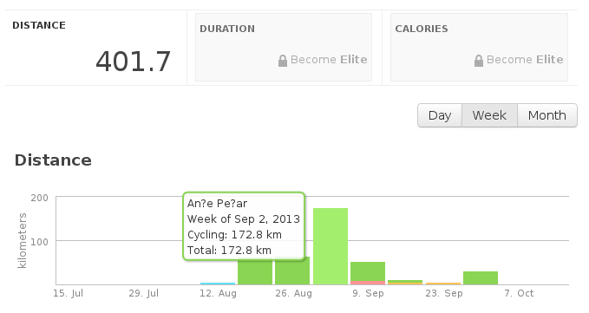Click the 401.7 distance total
Screen dimensions: 589x313
(x=134, y=62)
